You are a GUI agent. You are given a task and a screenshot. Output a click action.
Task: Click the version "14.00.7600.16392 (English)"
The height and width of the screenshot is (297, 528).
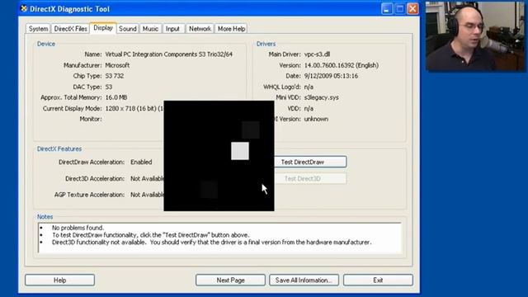[342, 65]
